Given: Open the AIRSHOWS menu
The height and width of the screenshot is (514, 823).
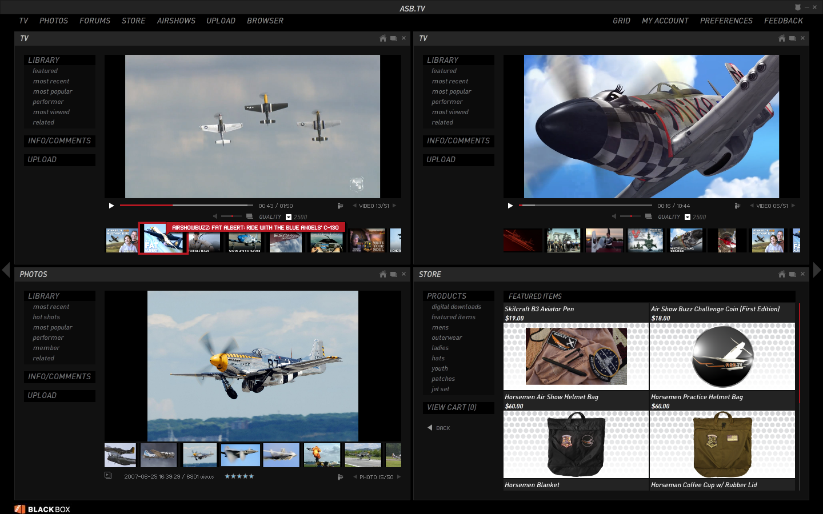Looking at the screenshot, I should [176, 21].
